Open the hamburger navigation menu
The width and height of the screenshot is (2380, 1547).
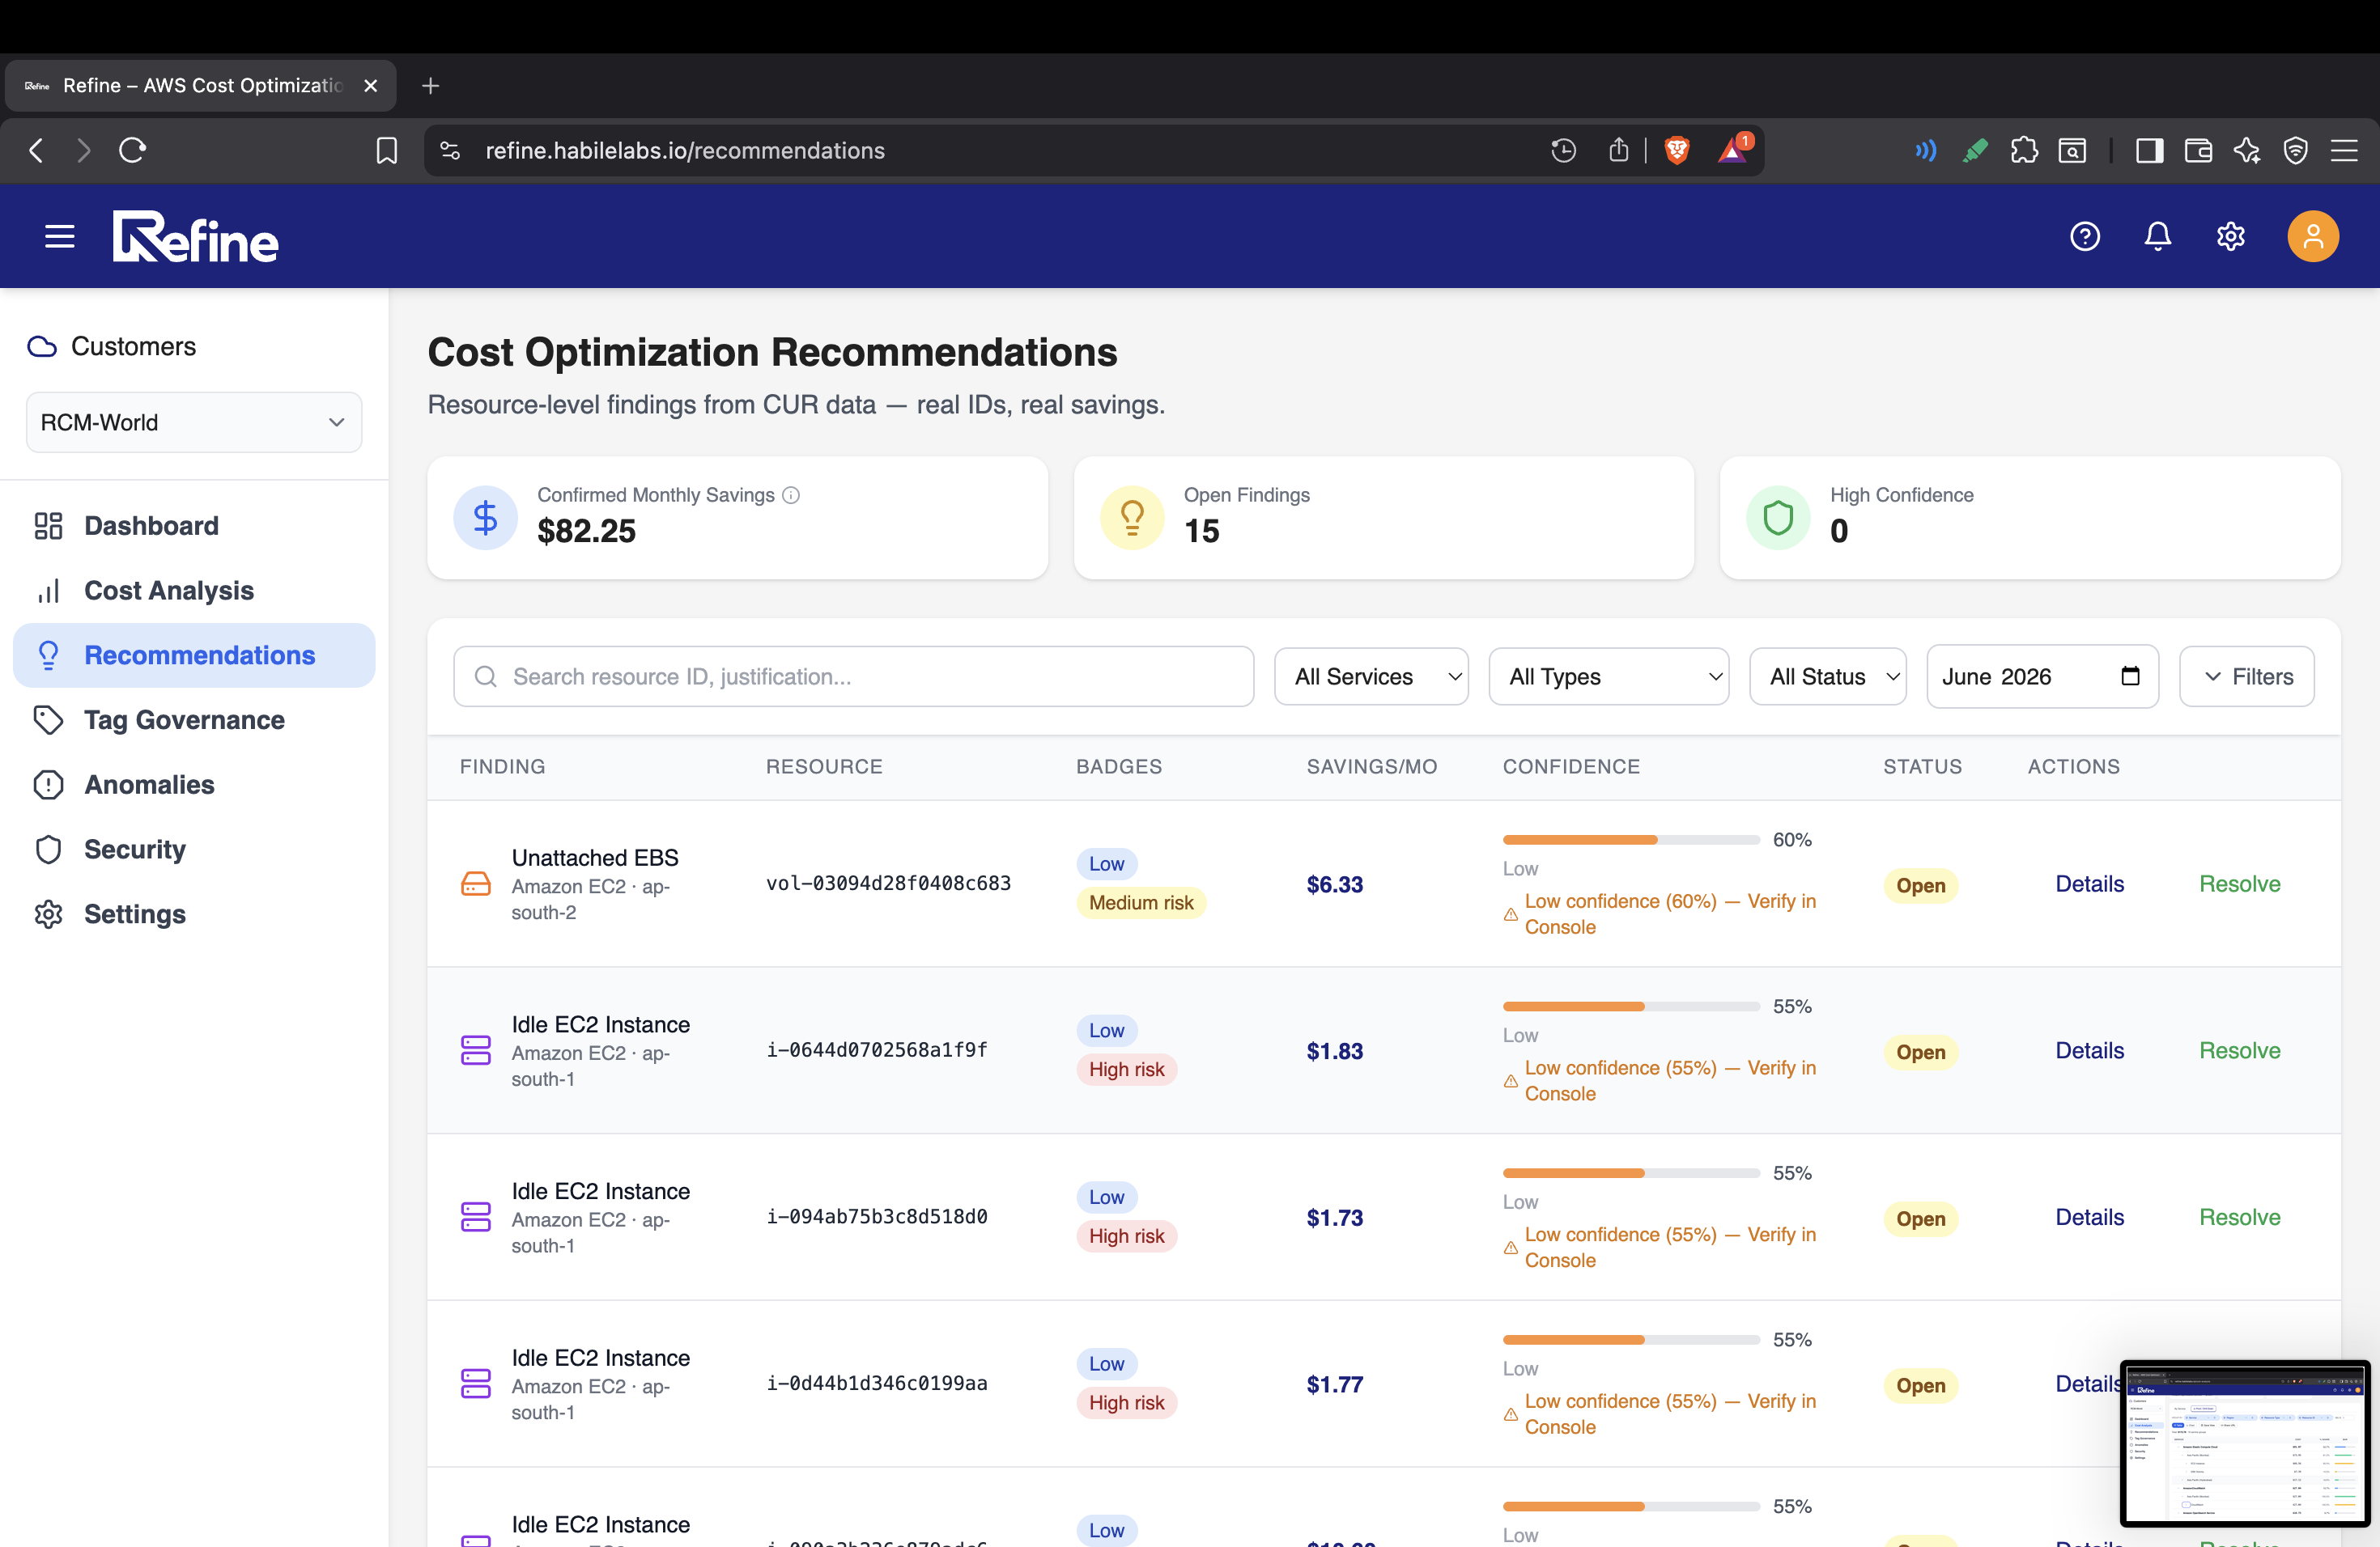60,237
